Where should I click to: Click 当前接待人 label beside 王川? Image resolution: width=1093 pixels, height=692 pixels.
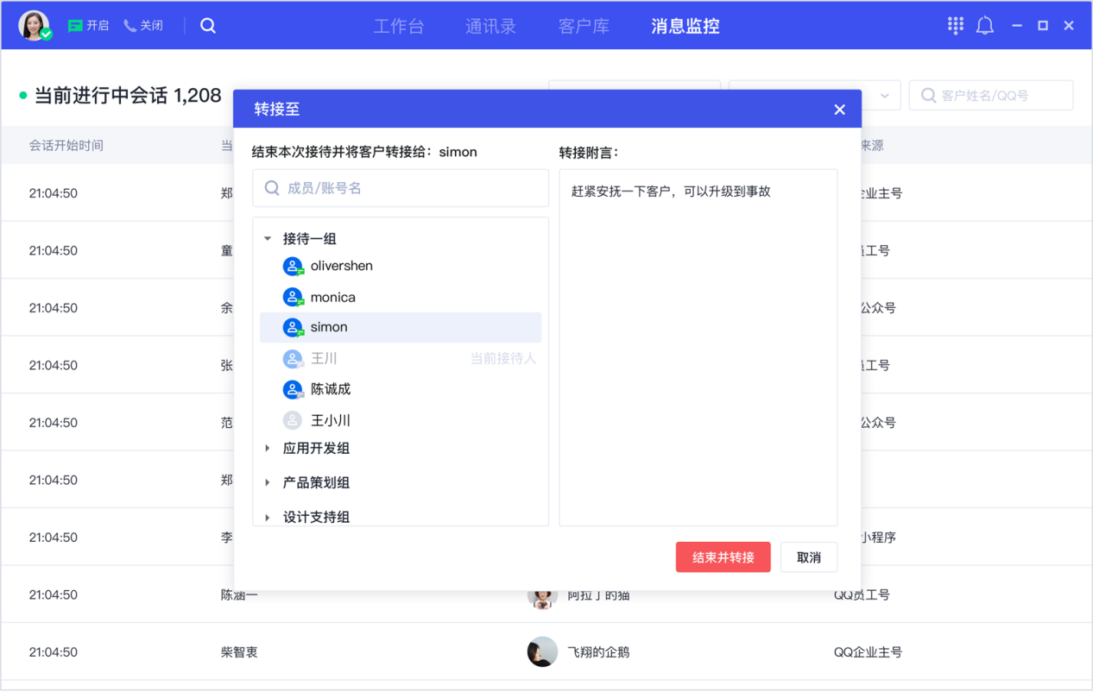(x=503, y=359)
